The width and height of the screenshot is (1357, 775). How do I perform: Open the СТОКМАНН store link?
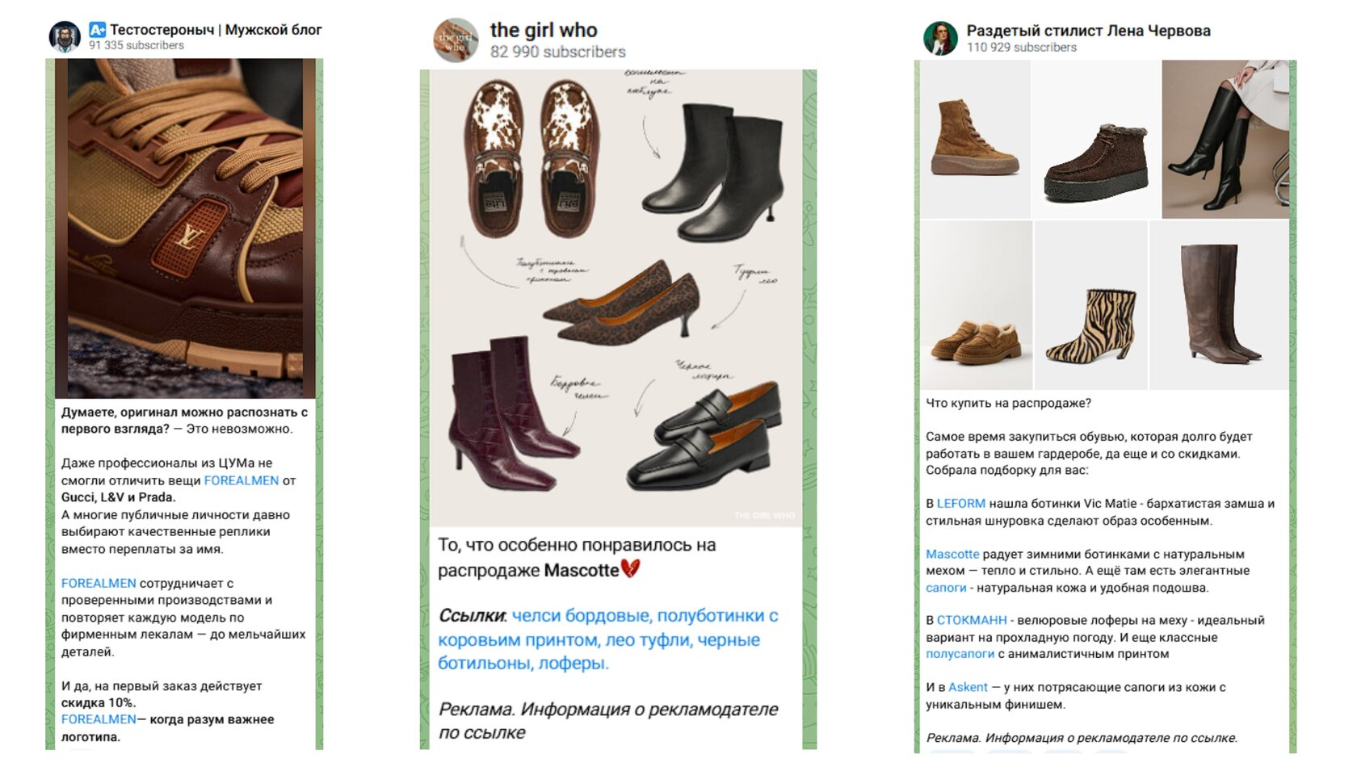[972, 621]
